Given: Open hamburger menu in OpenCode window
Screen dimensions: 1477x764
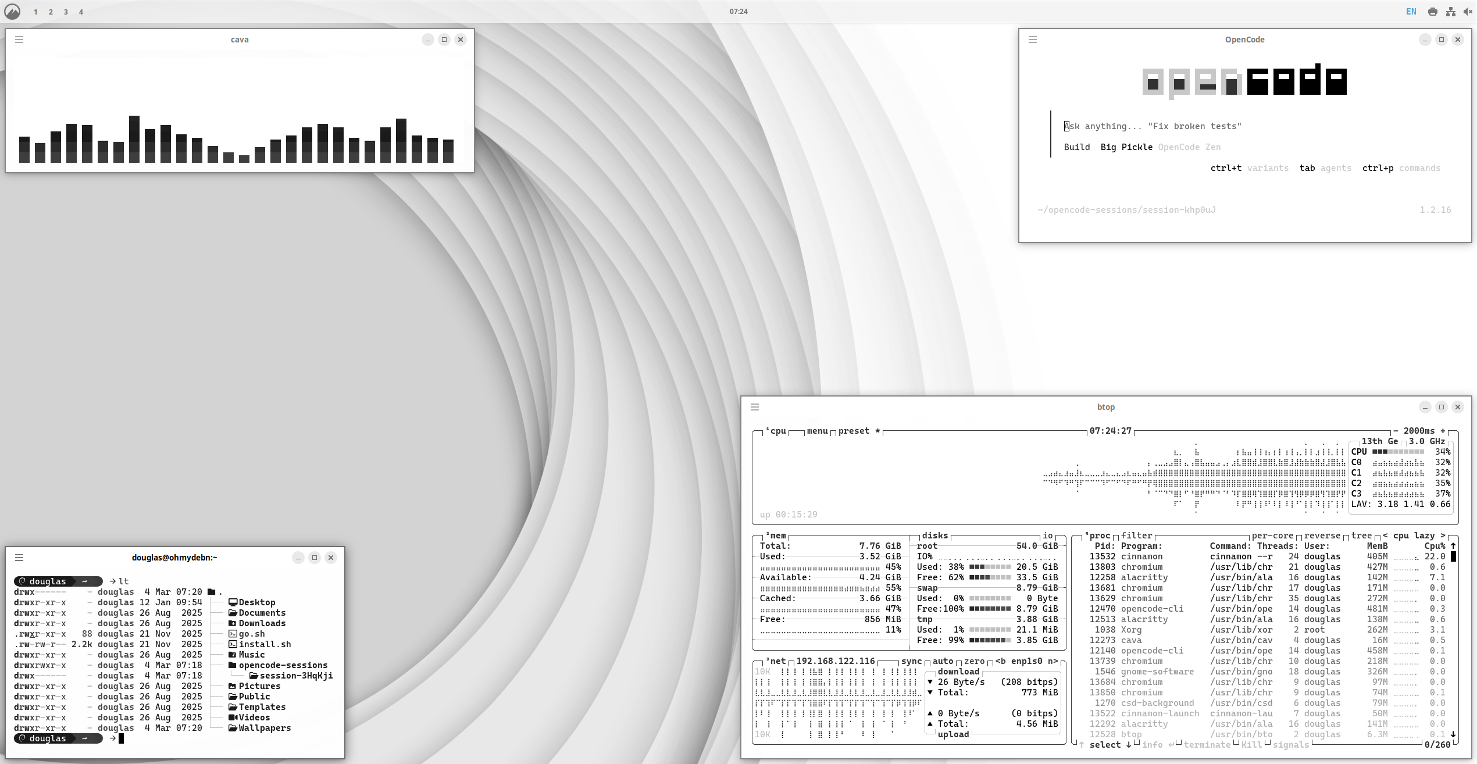Looking at the screenshot, I should point(1033,40).
